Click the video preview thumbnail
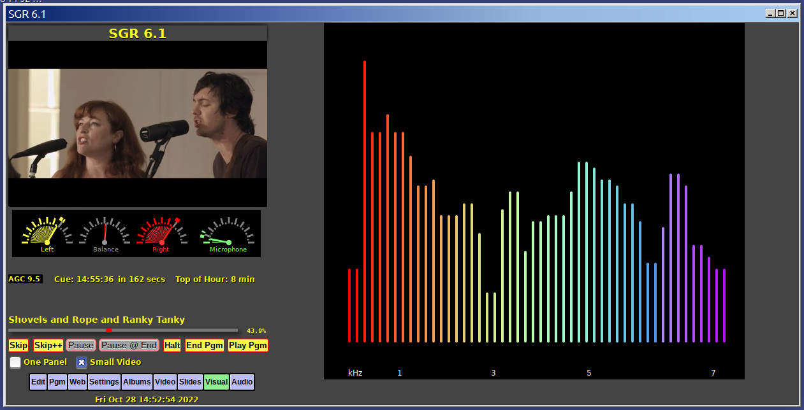This screenshot has height=410, width=804. [x=138, y=124]
